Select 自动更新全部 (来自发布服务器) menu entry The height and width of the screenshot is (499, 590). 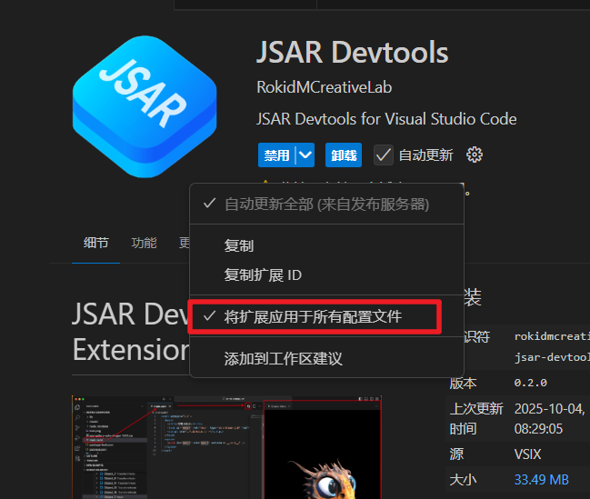click(326, 204)
